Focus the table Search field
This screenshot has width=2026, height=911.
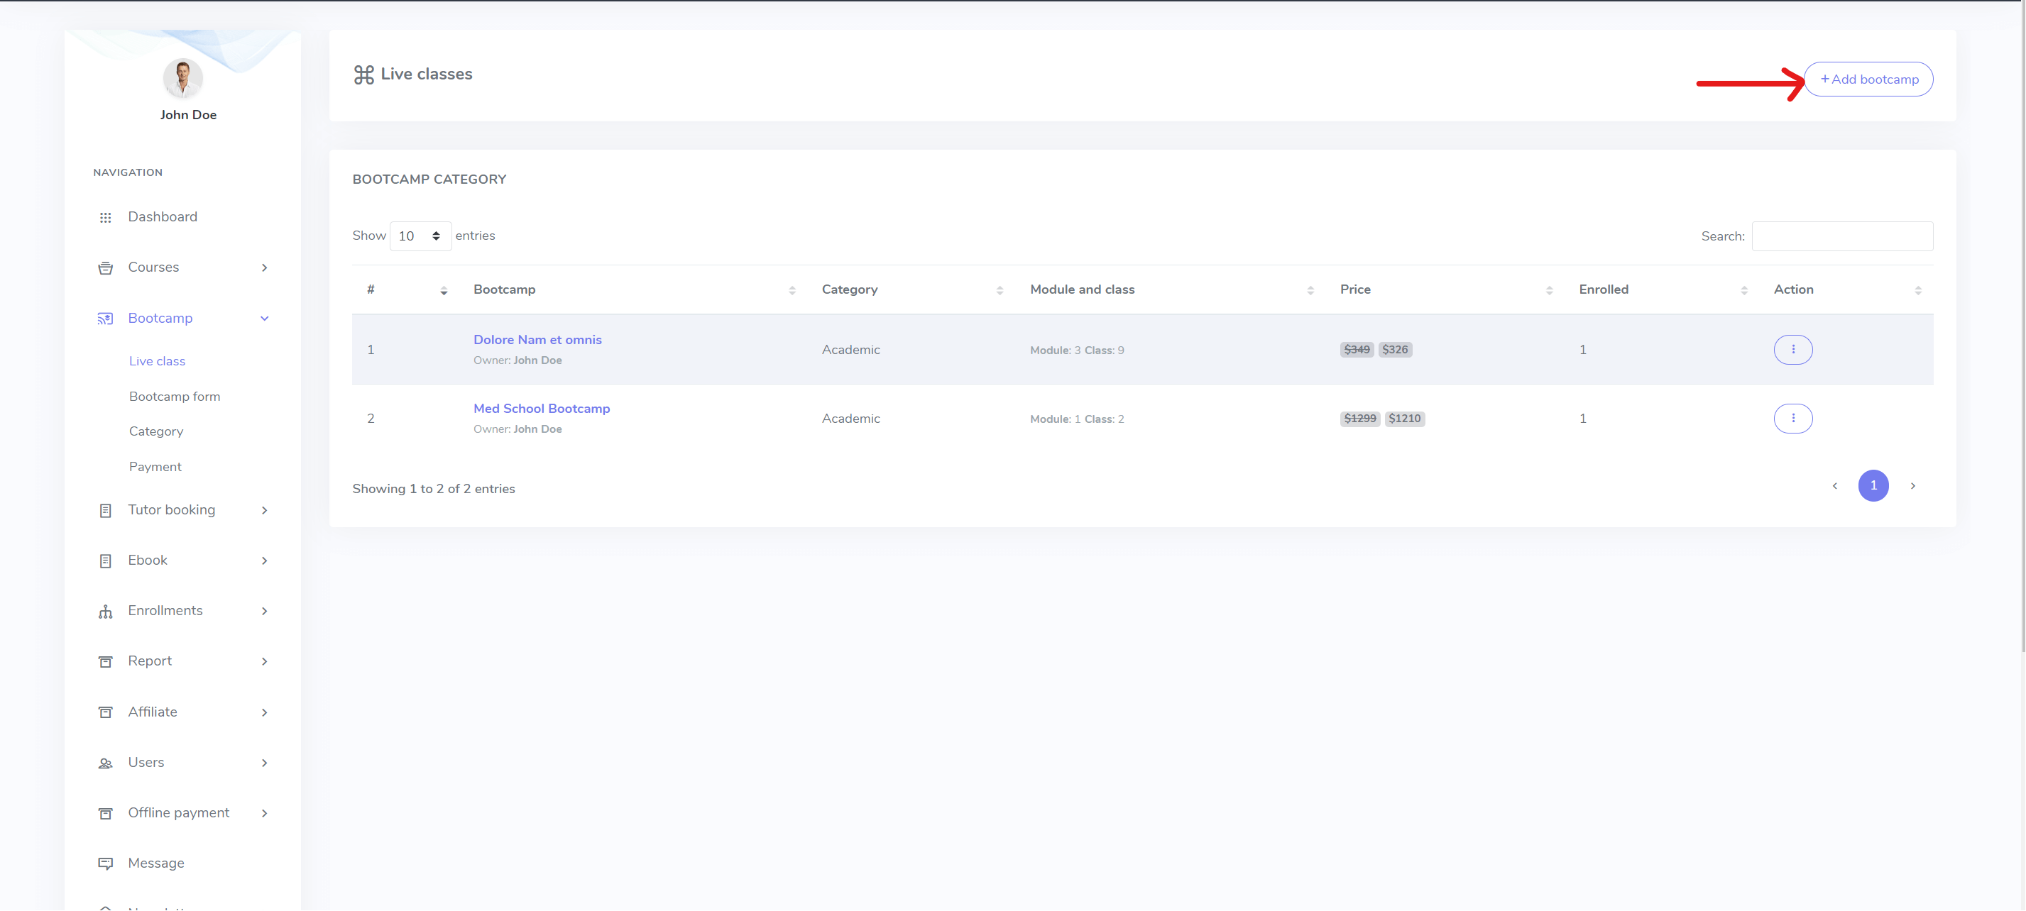click(1841, 236)
